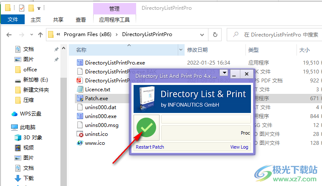Open the View Log link
This screenshot has width=322, height=186.
pyautogui.click(x=239, y=147)
